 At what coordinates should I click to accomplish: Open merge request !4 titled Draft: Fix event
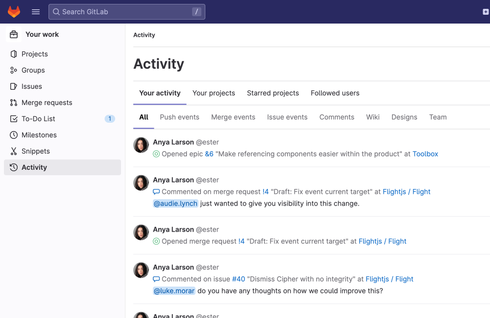tap(266, 191)
